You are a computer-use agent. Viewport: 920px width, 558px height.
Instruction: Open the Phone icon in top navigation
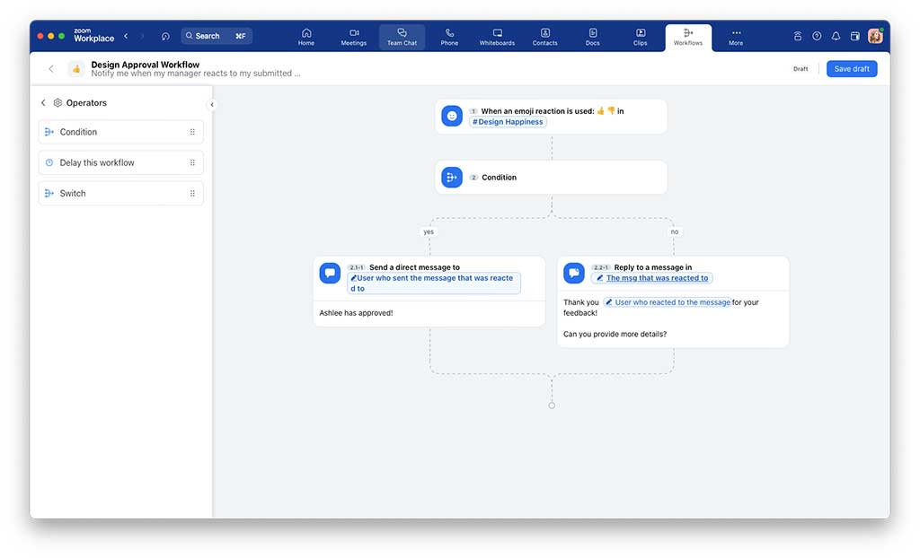click(449, 32)
